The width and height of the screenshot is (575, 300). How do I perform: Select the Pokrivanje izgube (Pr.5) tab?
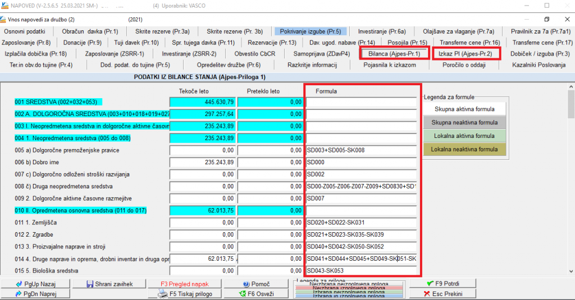pos(311,31)
